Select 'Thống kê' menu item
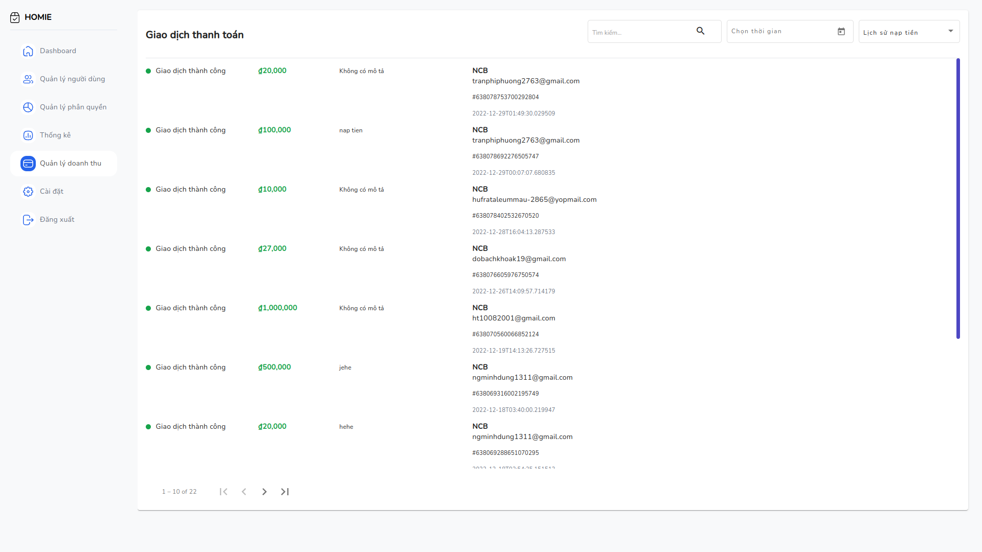Image resolution: width=982 pixels, height=552 pixels. (55, 135)
